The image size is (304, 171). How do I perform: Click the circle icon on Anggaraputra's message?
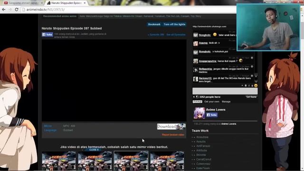coord(252,58)
